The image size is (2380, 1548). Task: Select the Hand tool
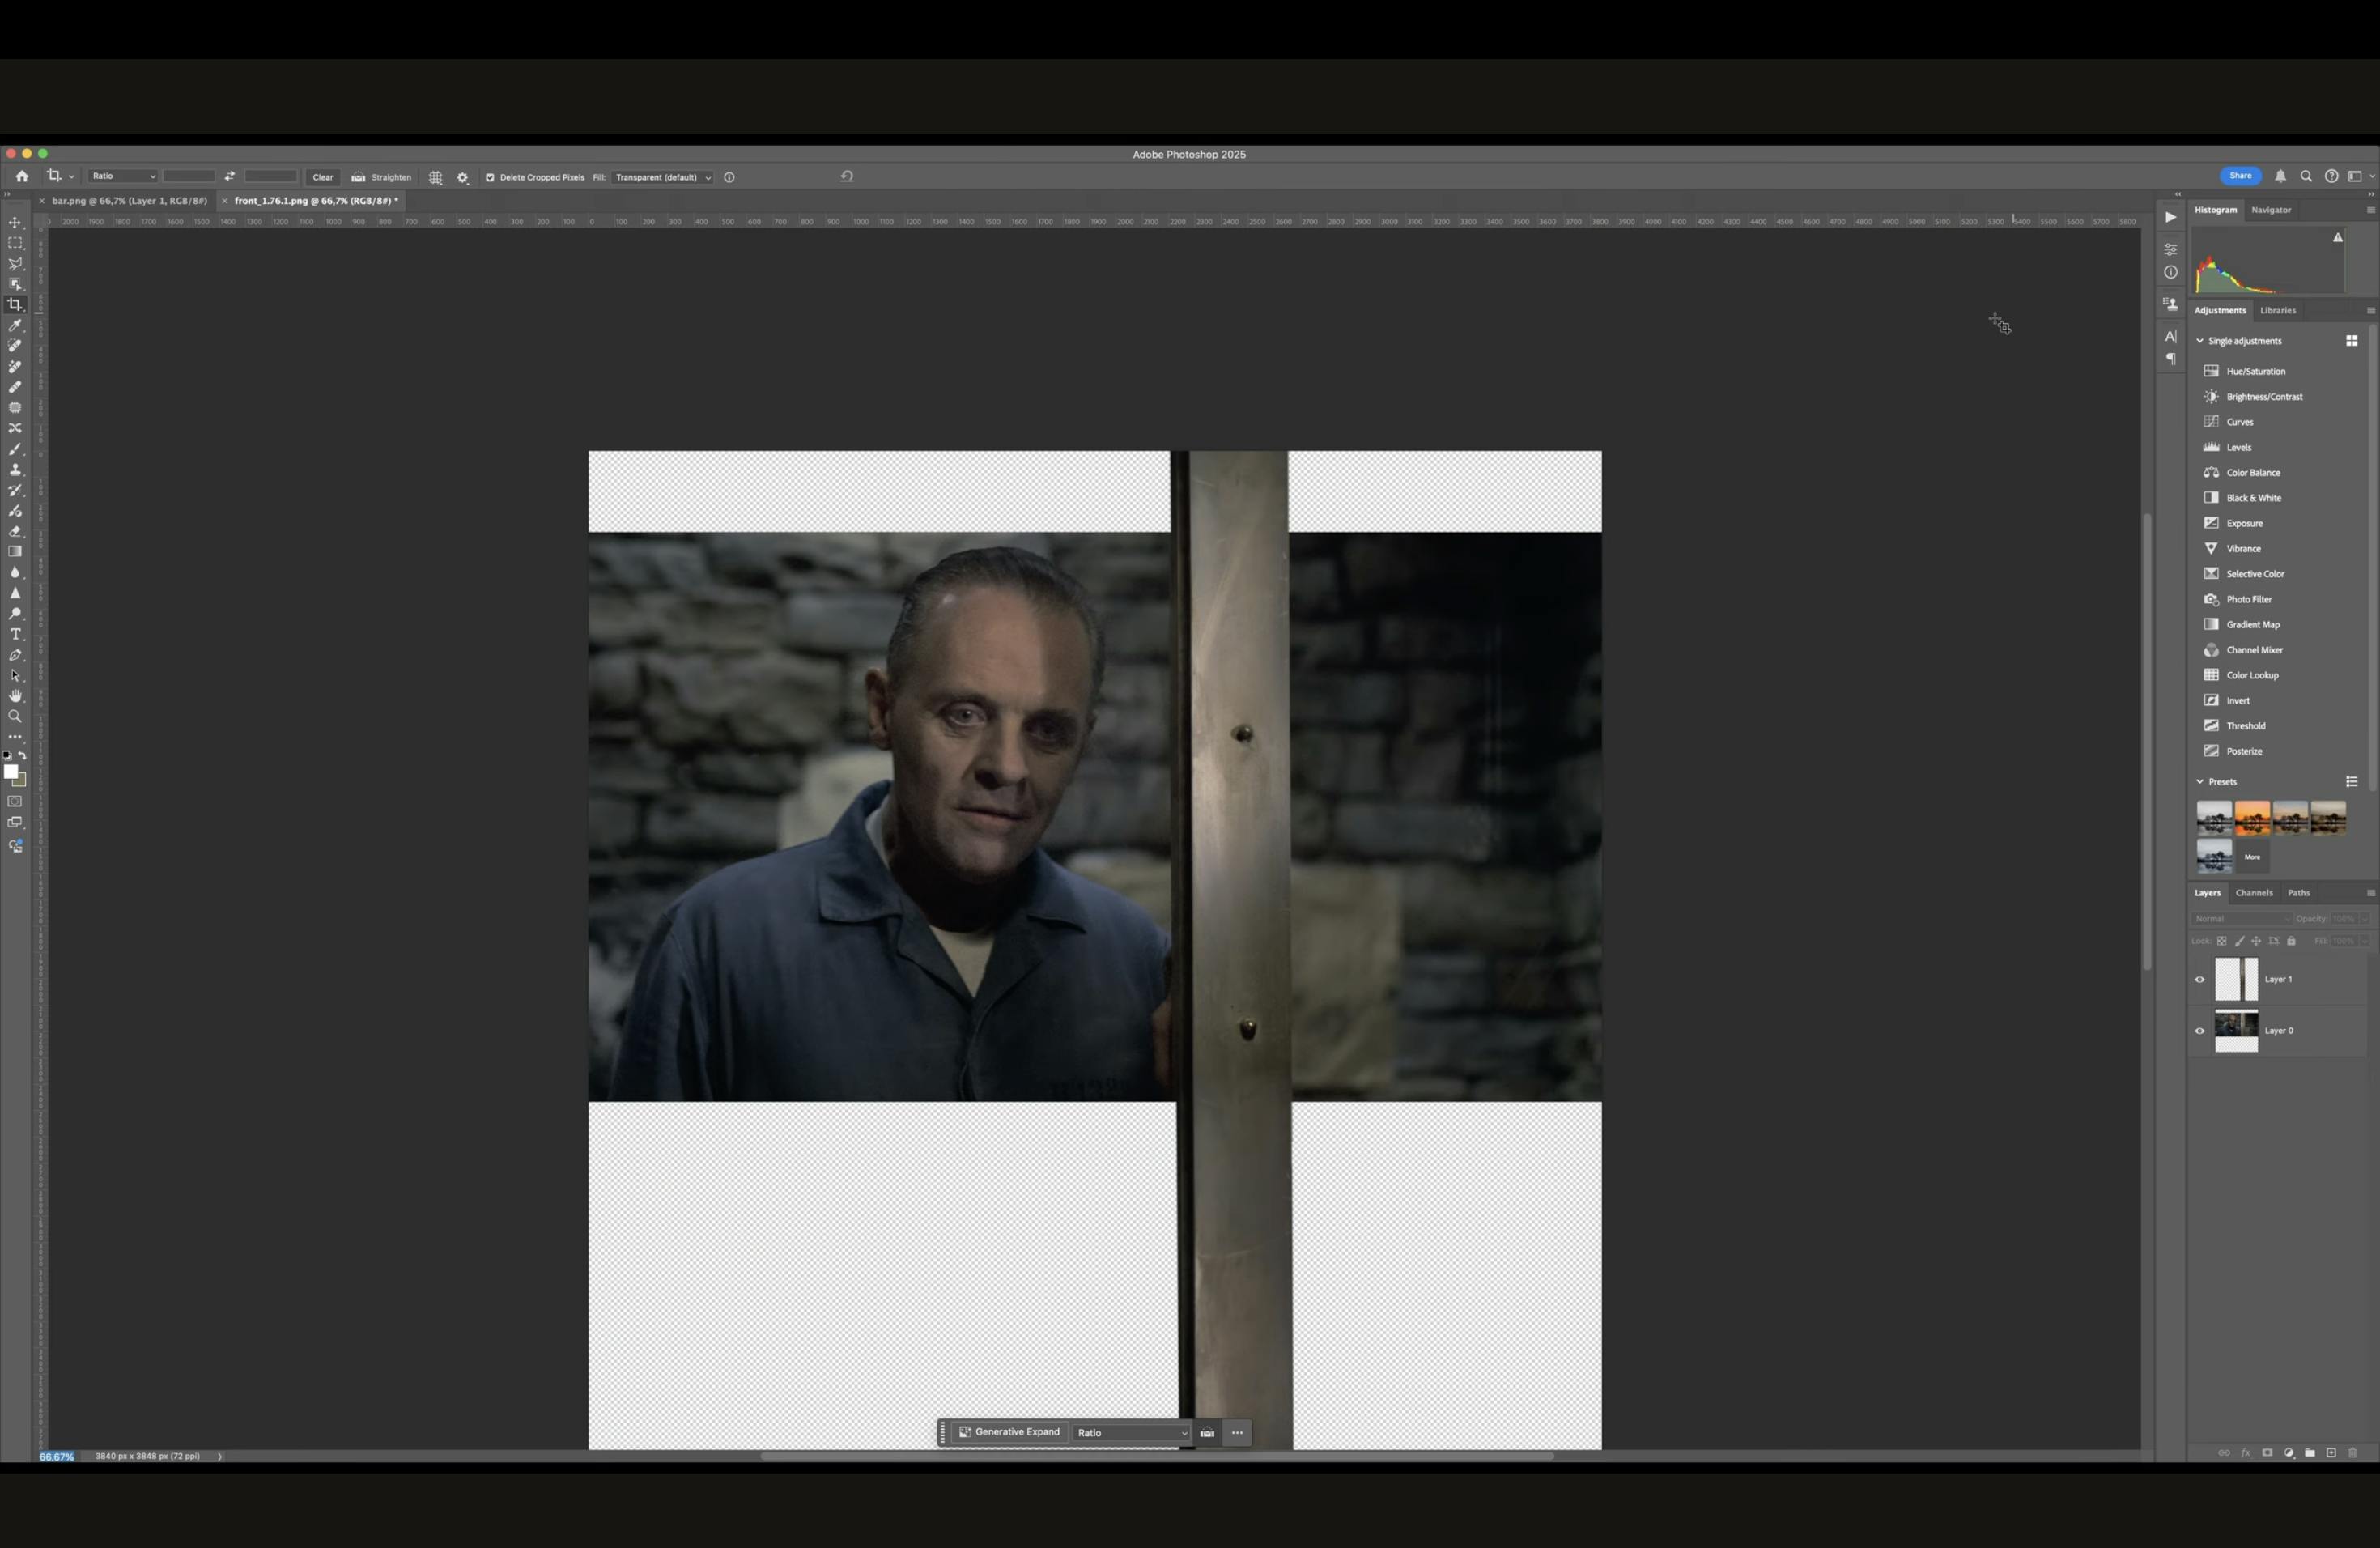[x=15, y=696]
